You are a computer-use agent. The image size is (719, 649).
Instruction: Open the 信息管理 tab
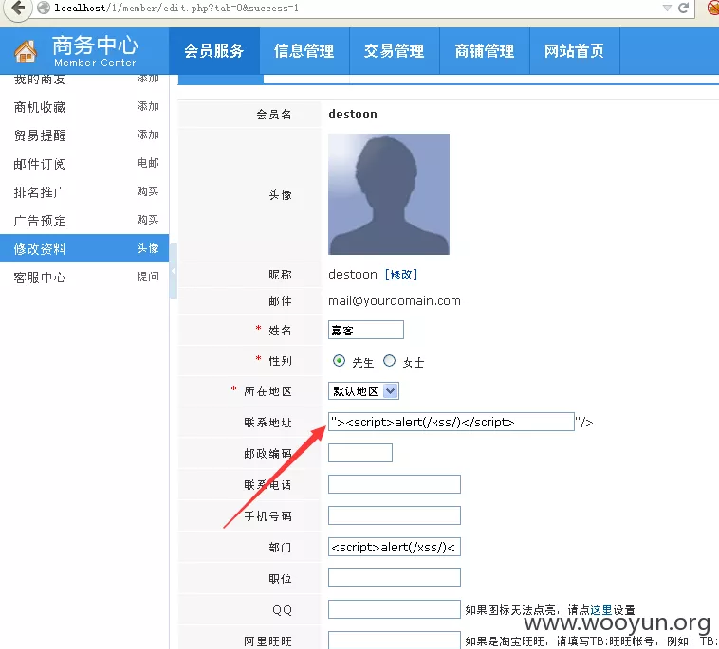click(x=304, y=51)
